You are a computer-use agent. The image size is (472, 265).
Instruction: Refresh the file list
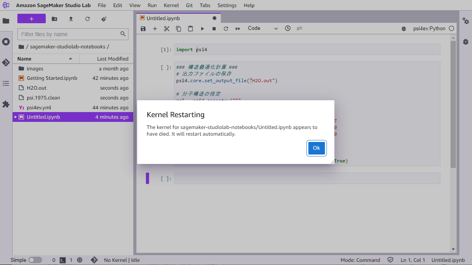coord(88,19)
